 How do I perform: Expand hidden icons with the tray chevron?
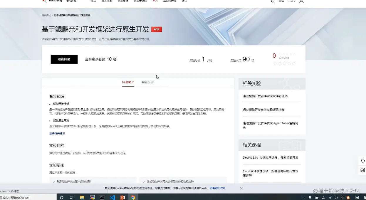click(x=303, y=197)
